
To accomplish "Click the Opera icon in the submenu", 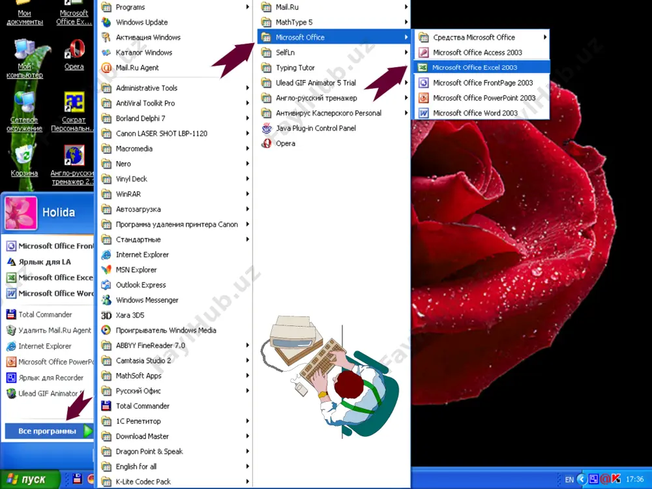I will pyautogui.click(x=267, y=143).
